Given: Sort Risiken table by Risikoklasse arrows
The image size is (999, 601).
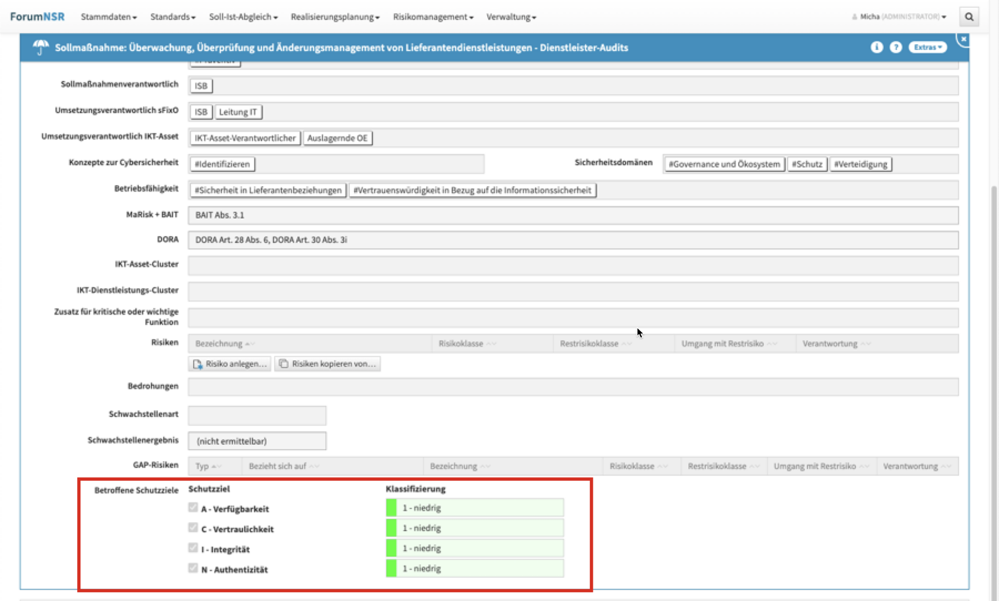Looking at the screenshot, I should coord(491,344).
